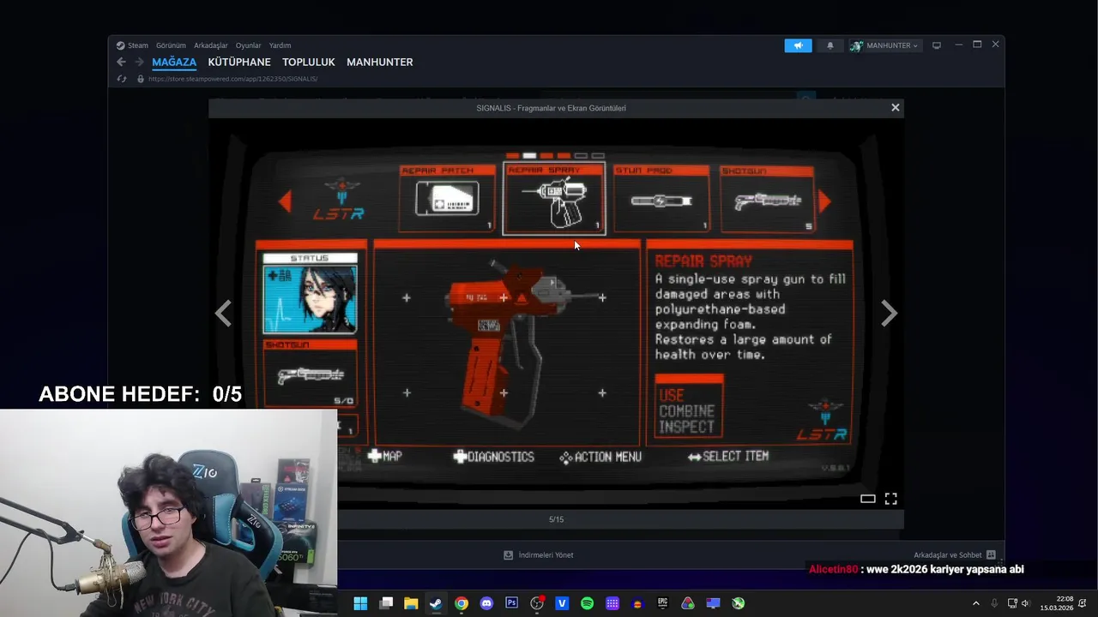Go forward with the Steam forward arrow
1098x617 pixels.
coord(139,62)
